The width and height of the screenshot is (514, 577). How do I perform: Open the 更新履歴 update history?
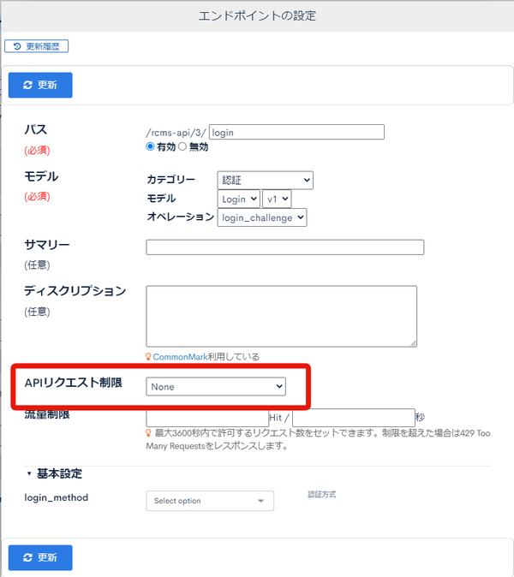pyautogui.click(x=37, y=46)
